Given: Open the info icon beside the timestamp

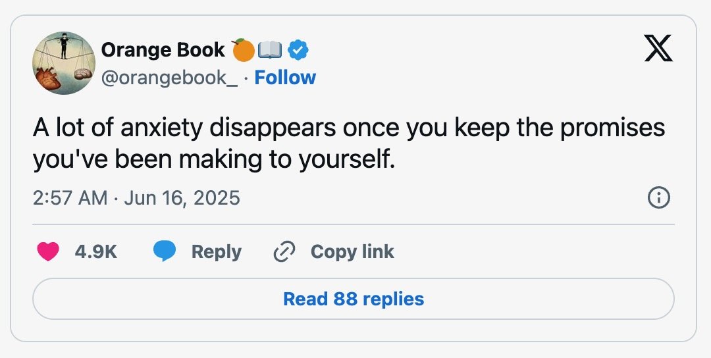Looking at the screenshot, I should coord(658,198).
